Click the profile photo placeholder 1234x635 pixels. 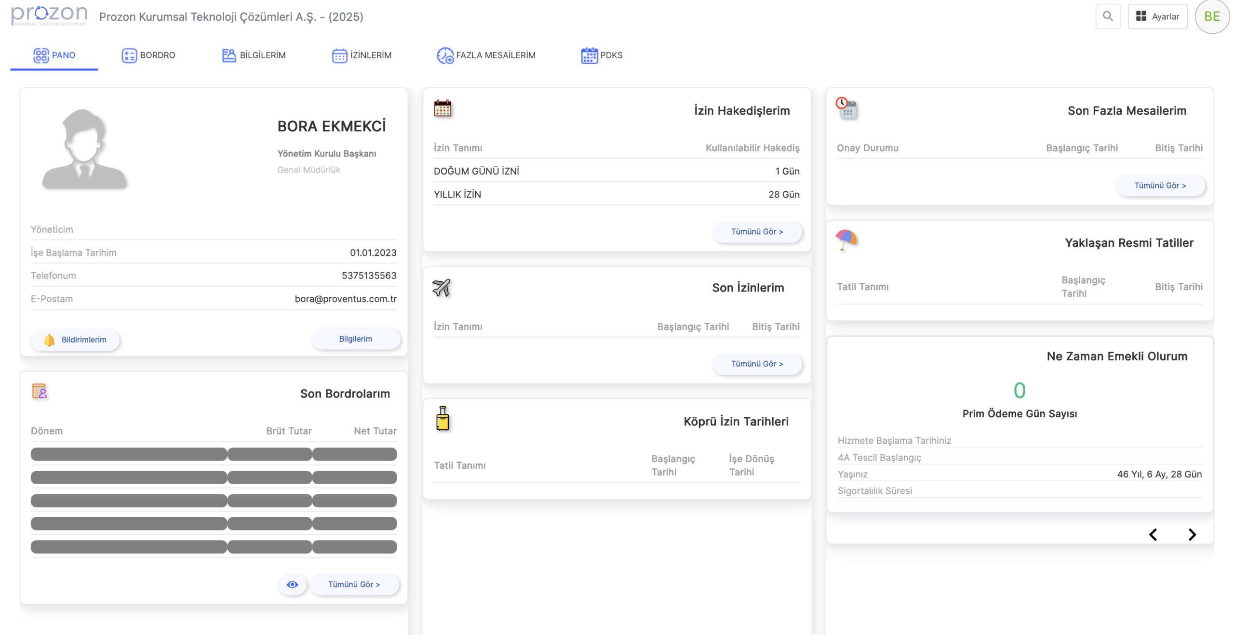point(84,148)
